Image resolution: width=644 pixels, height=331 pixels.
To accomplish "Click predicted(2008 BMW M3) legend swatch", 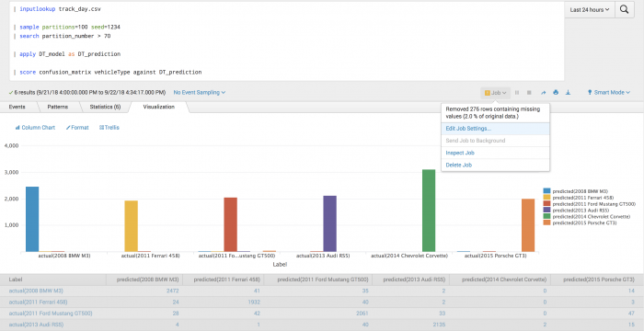I will pyautogui.click(x=546, y=191).
